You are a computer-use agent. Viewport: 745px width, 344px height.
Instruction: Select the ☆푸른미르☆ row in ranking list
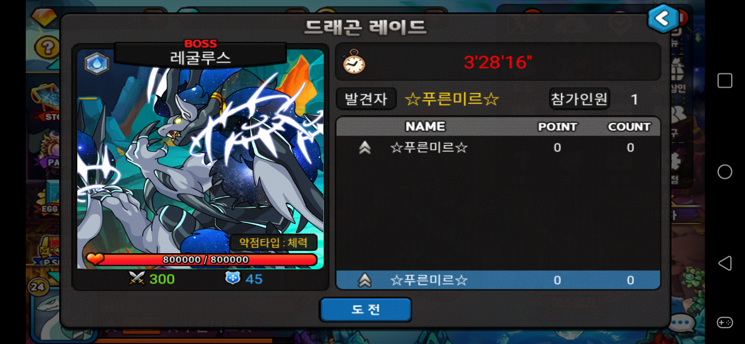tap(499, 148)
